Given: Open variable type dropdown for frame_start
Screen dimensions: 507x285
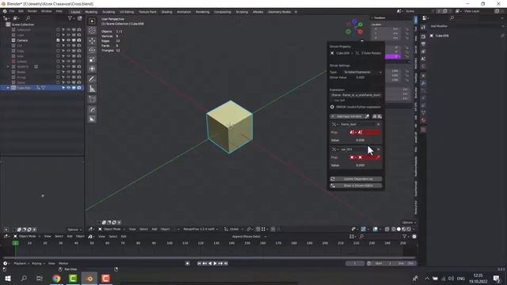Looking at the screenshot, I should point(335,124).
